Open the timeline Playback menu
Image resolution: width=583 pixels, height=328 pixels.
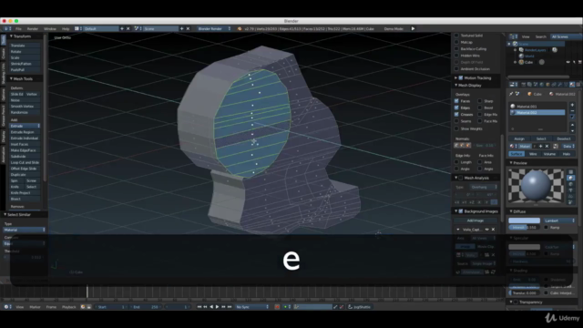click(69, 307)
